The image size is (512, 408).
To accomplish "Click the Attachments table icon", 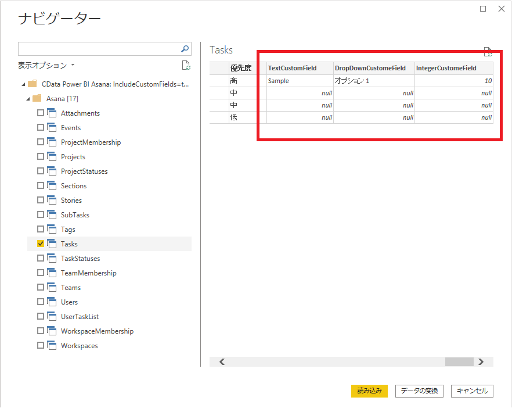I will [x=52, y=113].
